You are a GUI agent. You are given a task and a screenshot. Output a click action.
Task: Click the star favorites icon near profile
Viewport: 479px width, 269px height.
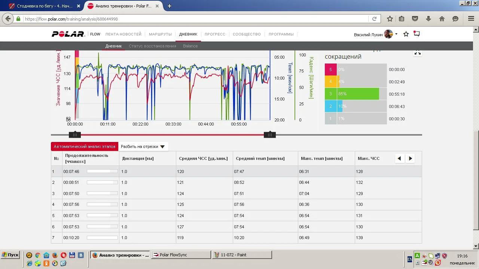406,34
